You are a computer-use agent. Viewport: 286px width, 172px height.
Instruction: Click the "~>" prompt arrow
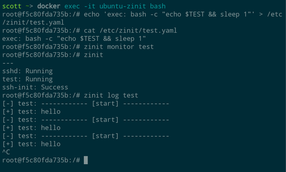point(29,6)
